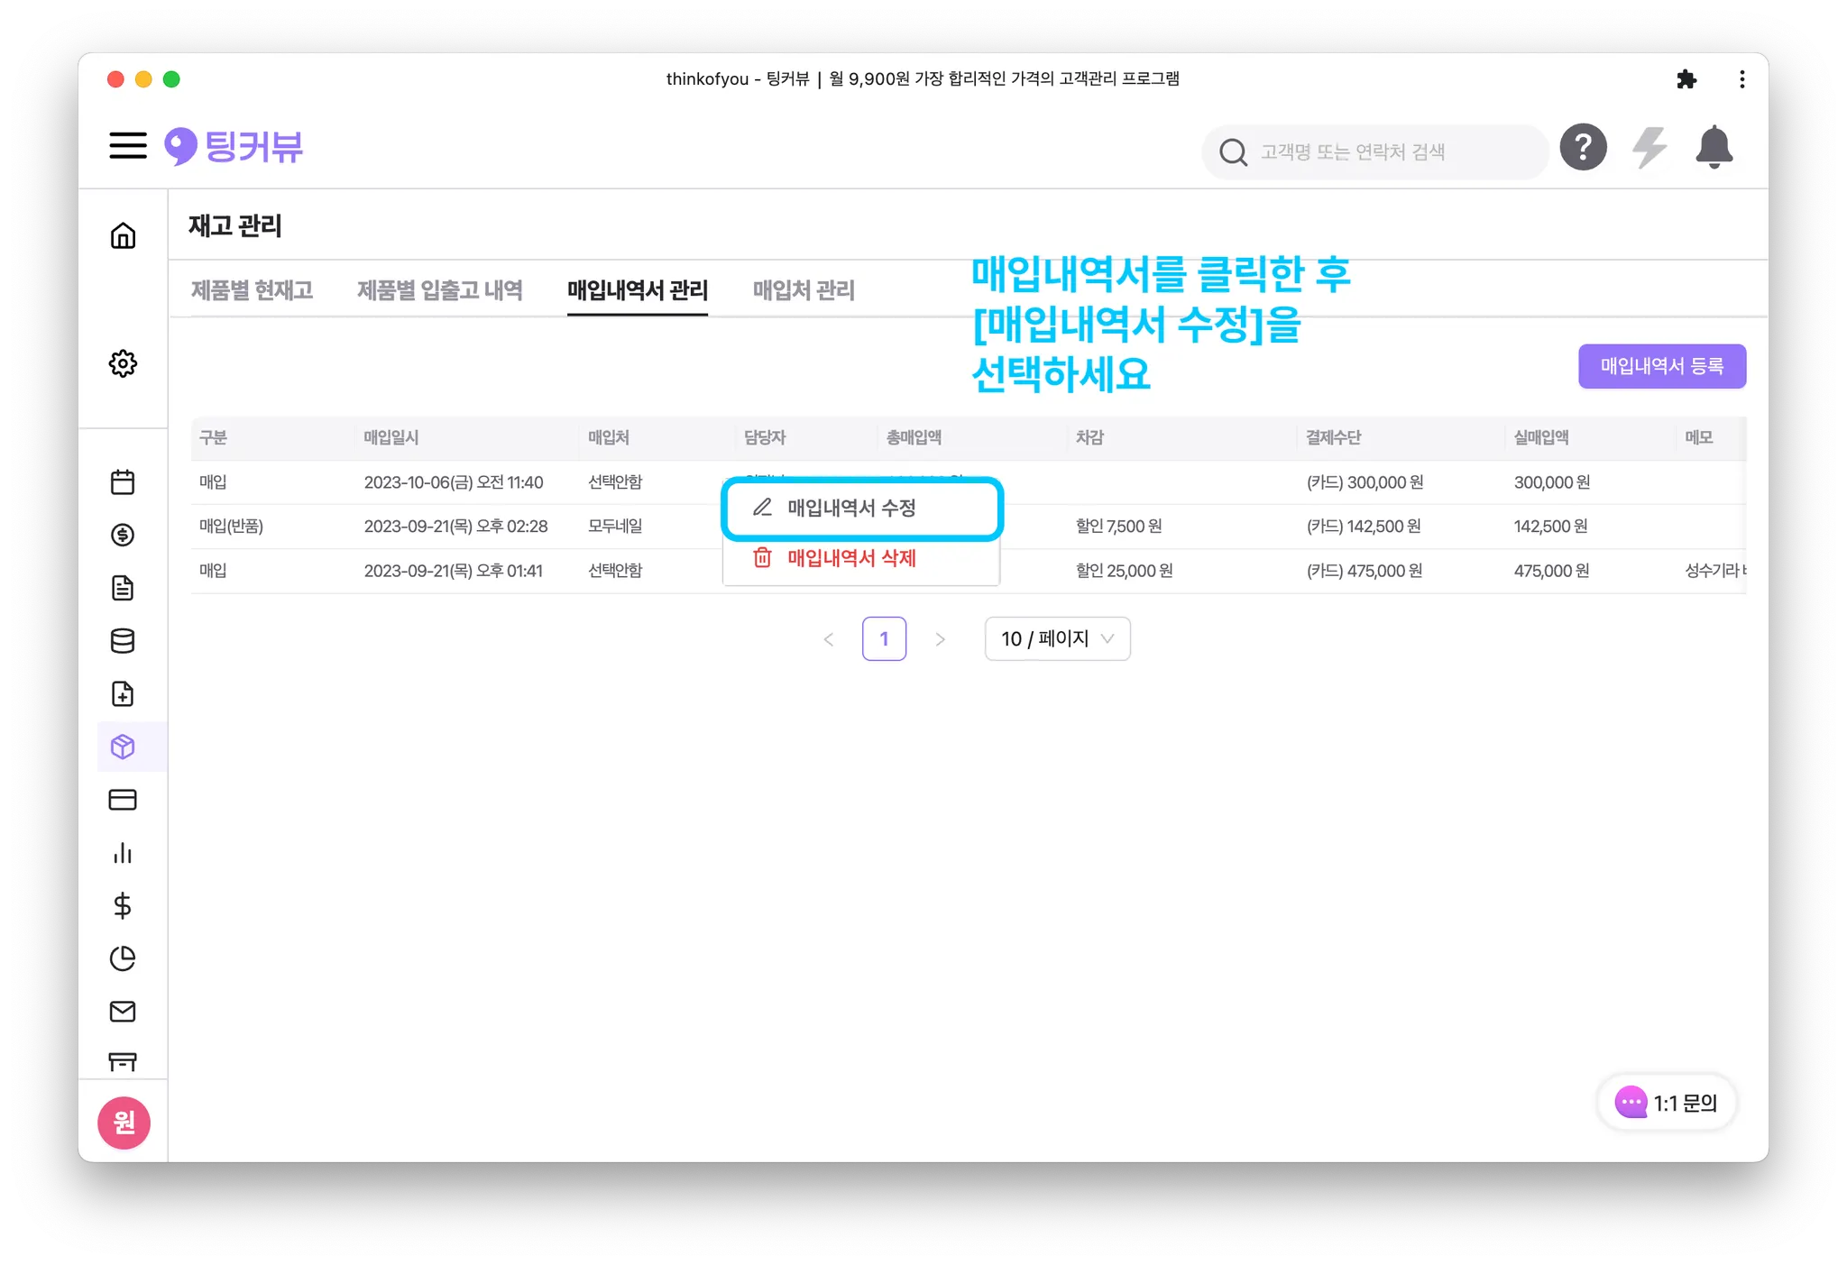This screenshot has width=1847, height=1265.
Task: Open the hamburger menu icon
Action: (127, 146)
